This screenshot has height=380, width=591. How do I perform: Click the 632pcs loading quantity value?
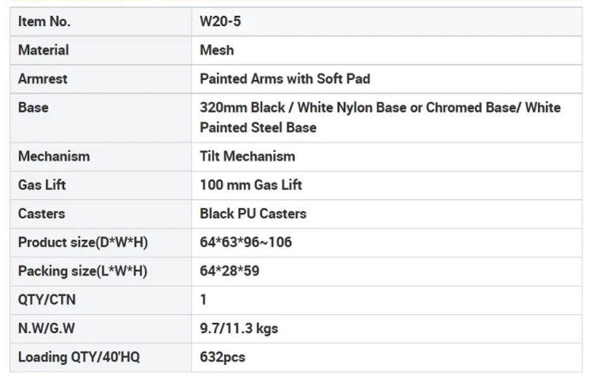222,357
